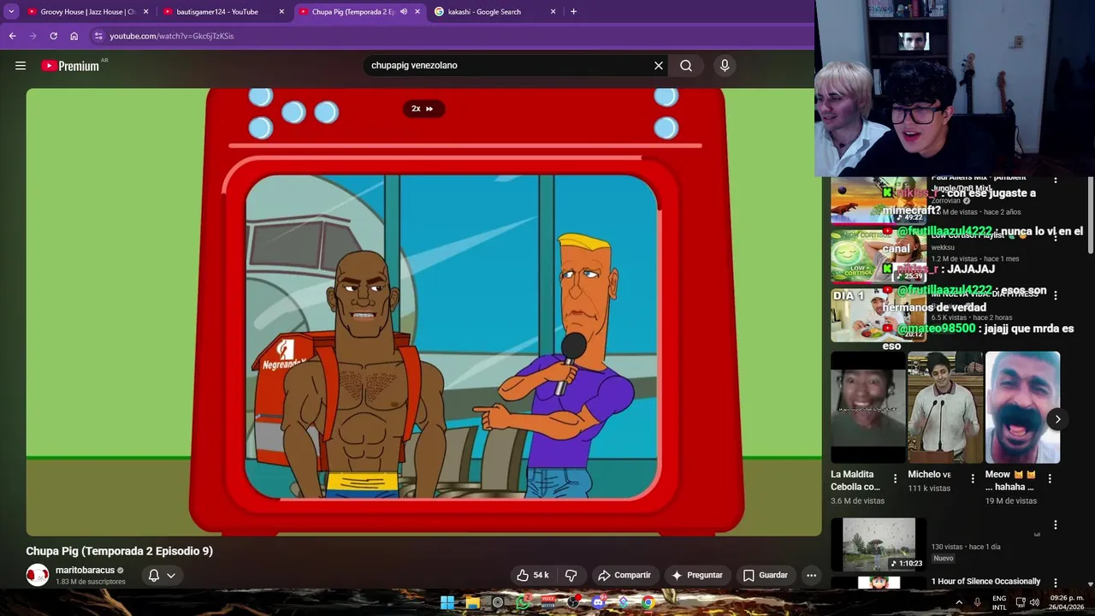Click the system tray microphone icon

[977, 602]
